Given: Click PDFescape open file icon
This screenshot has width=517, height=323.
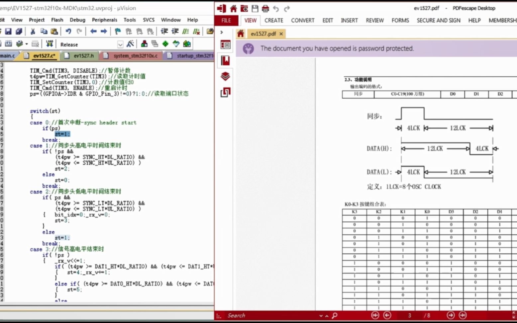Looking at the screenshot, I should point(244,8).
